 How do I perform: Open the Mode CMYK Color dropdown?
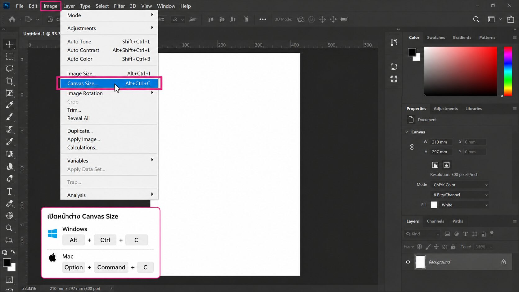pyautogui.click(x=459, y=185)
